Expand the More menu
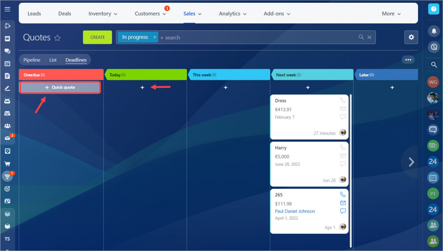 pos(391,14)
